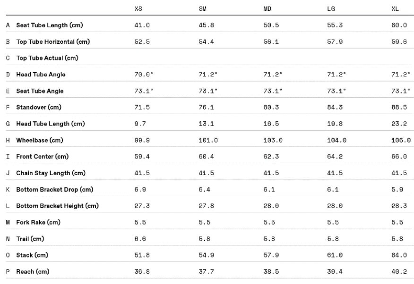Click the Head Tube Angle row label

click(x=41, y=75)
